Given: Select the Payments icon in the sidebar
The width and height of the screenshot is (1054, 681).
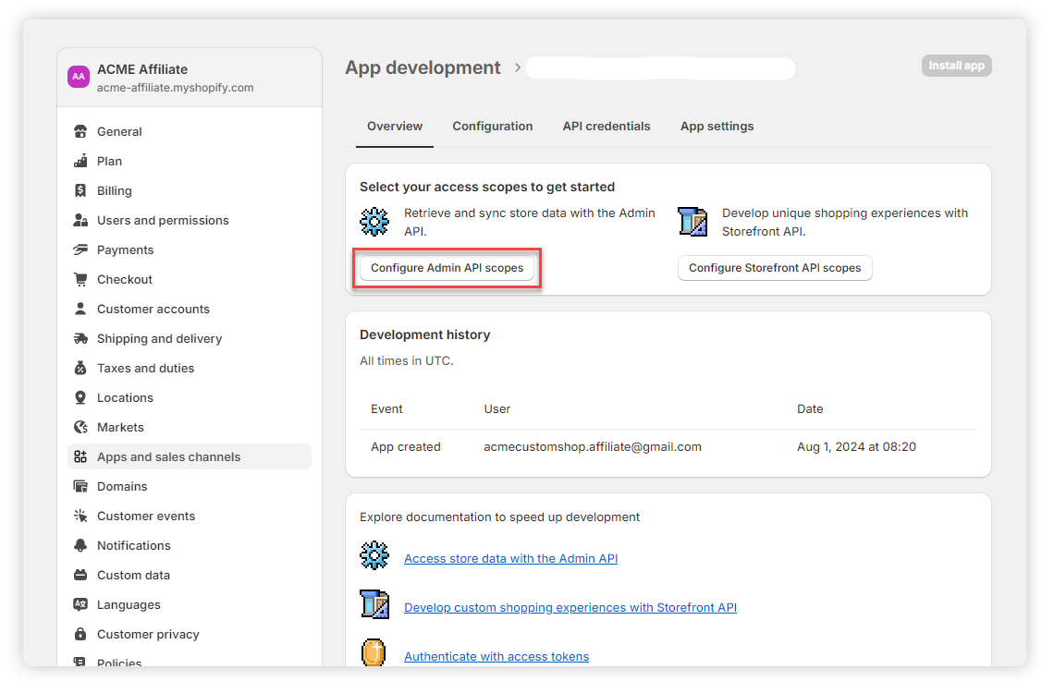Looking at the screenshot, I should [80, 249].
